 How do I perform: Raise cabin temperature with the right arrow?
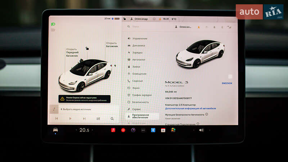coord(92,130)
